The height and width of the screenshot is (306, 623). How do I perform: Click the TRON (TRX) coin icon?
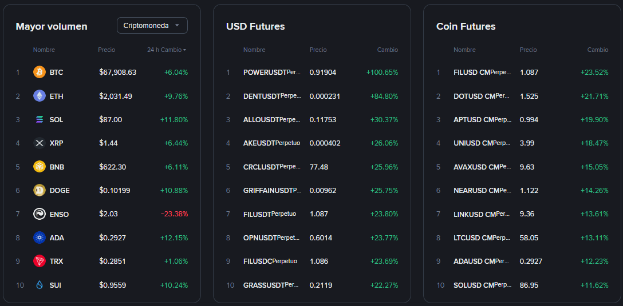(x=39, y=261)
